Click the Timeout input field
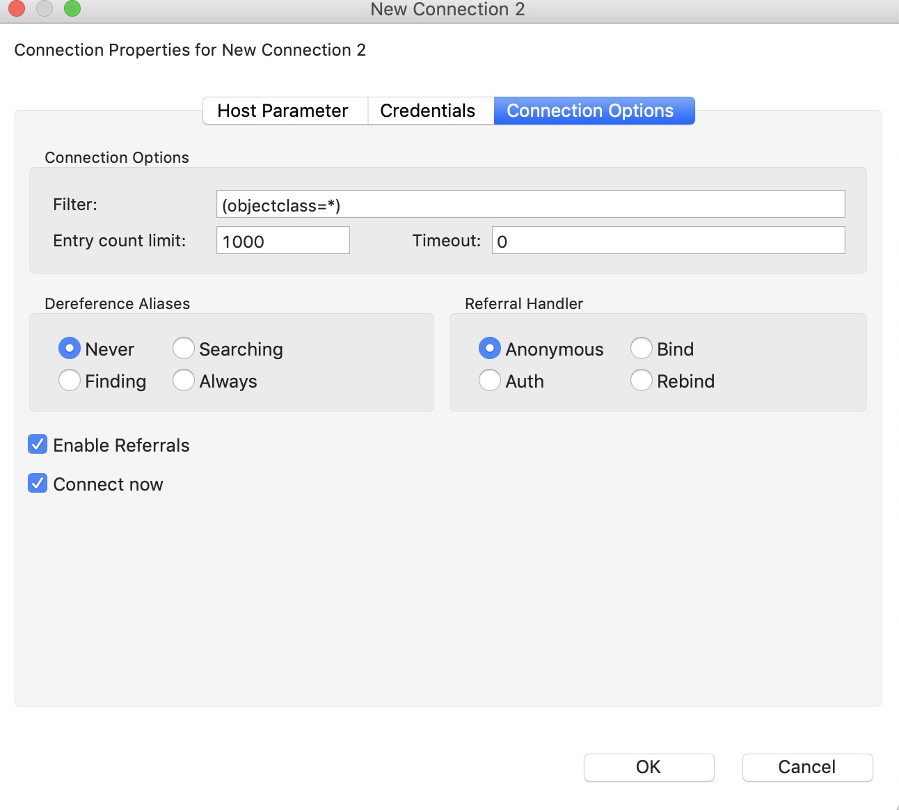This screenshot has height=810, width=899. 668,241
